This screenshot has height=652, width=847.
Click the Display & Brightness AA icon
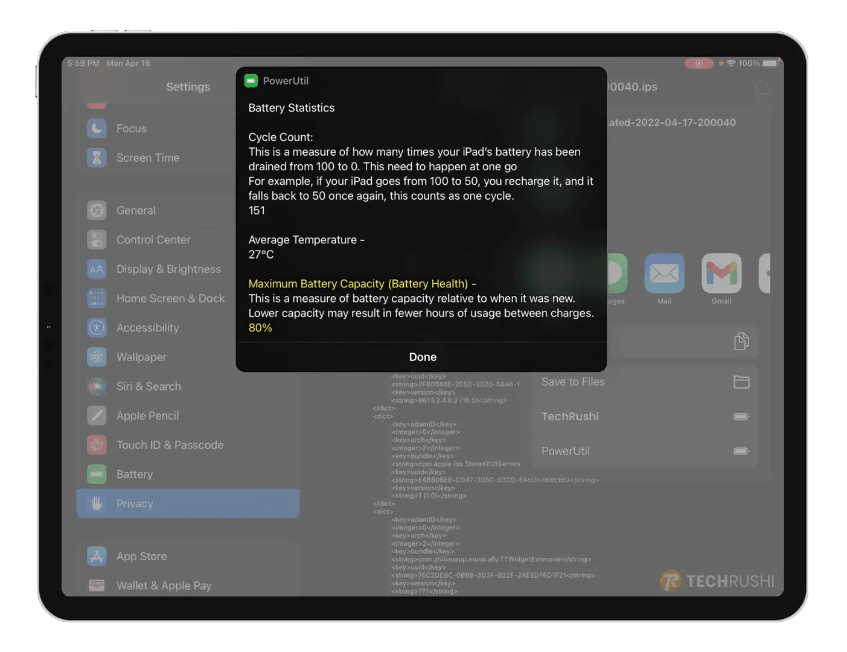97,269
